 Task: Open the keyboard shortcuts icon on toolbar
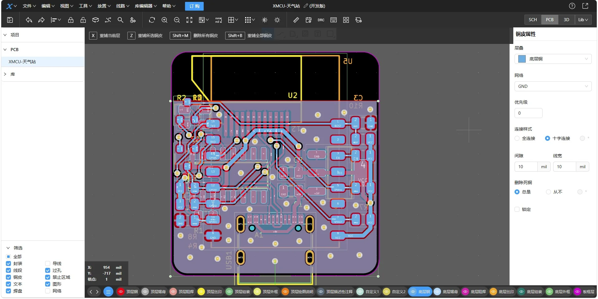pyautogui.click(x=333, y=20)
